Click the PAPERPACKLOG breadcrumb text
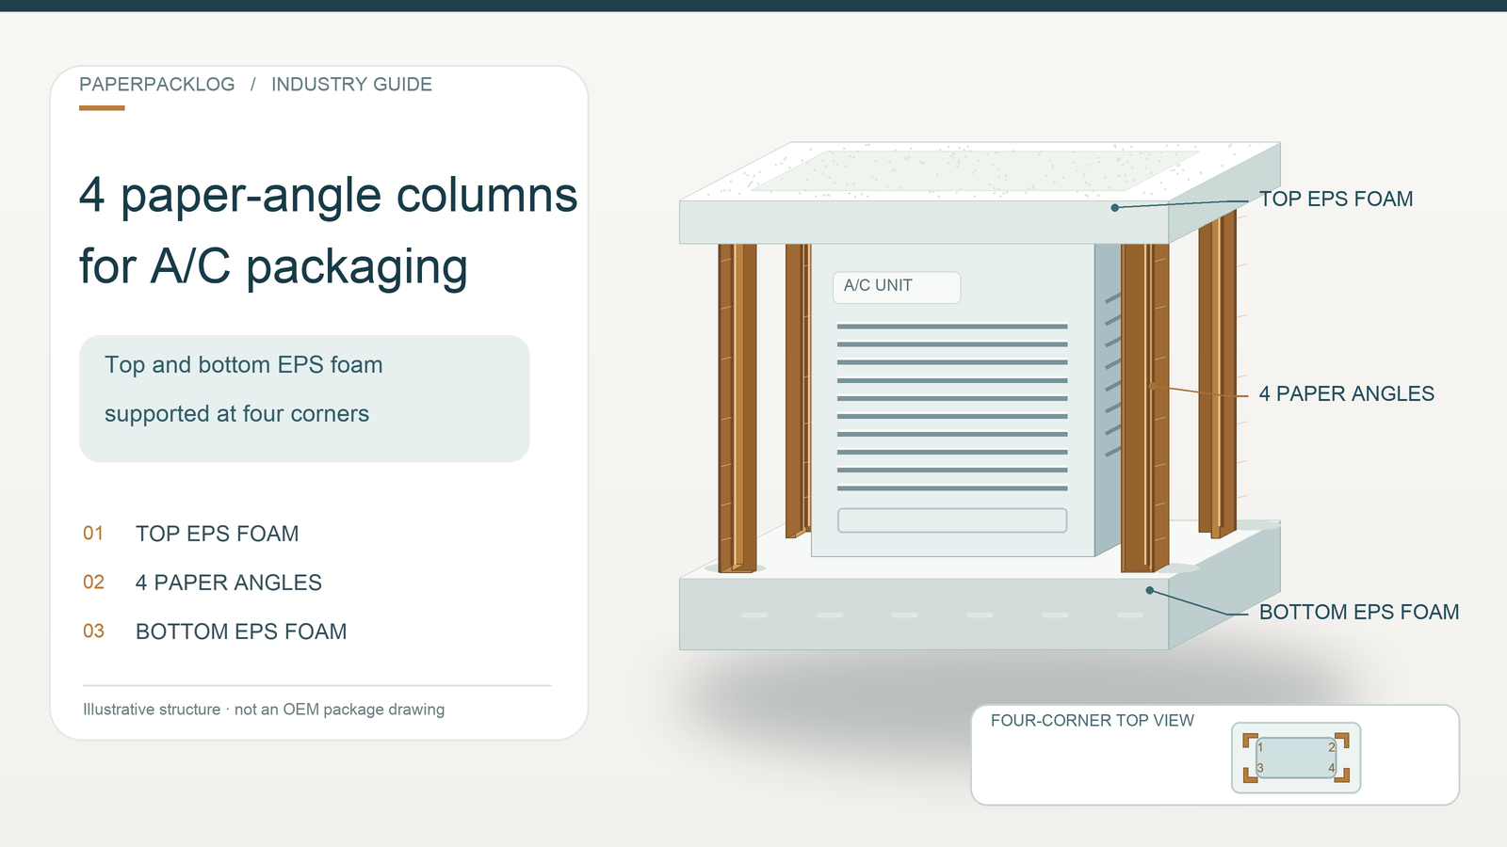Screen dimensions: 1507x847 point(157,85)
